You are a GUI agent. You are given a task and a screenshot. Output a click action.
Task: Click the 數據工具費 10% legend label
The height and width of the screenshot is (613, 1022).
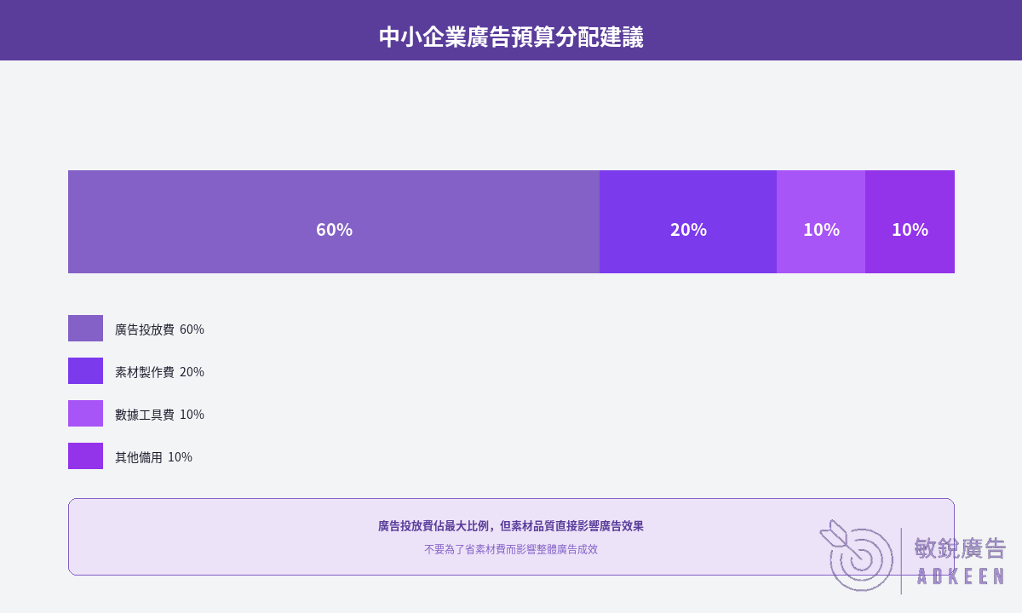tap(159, 415)
